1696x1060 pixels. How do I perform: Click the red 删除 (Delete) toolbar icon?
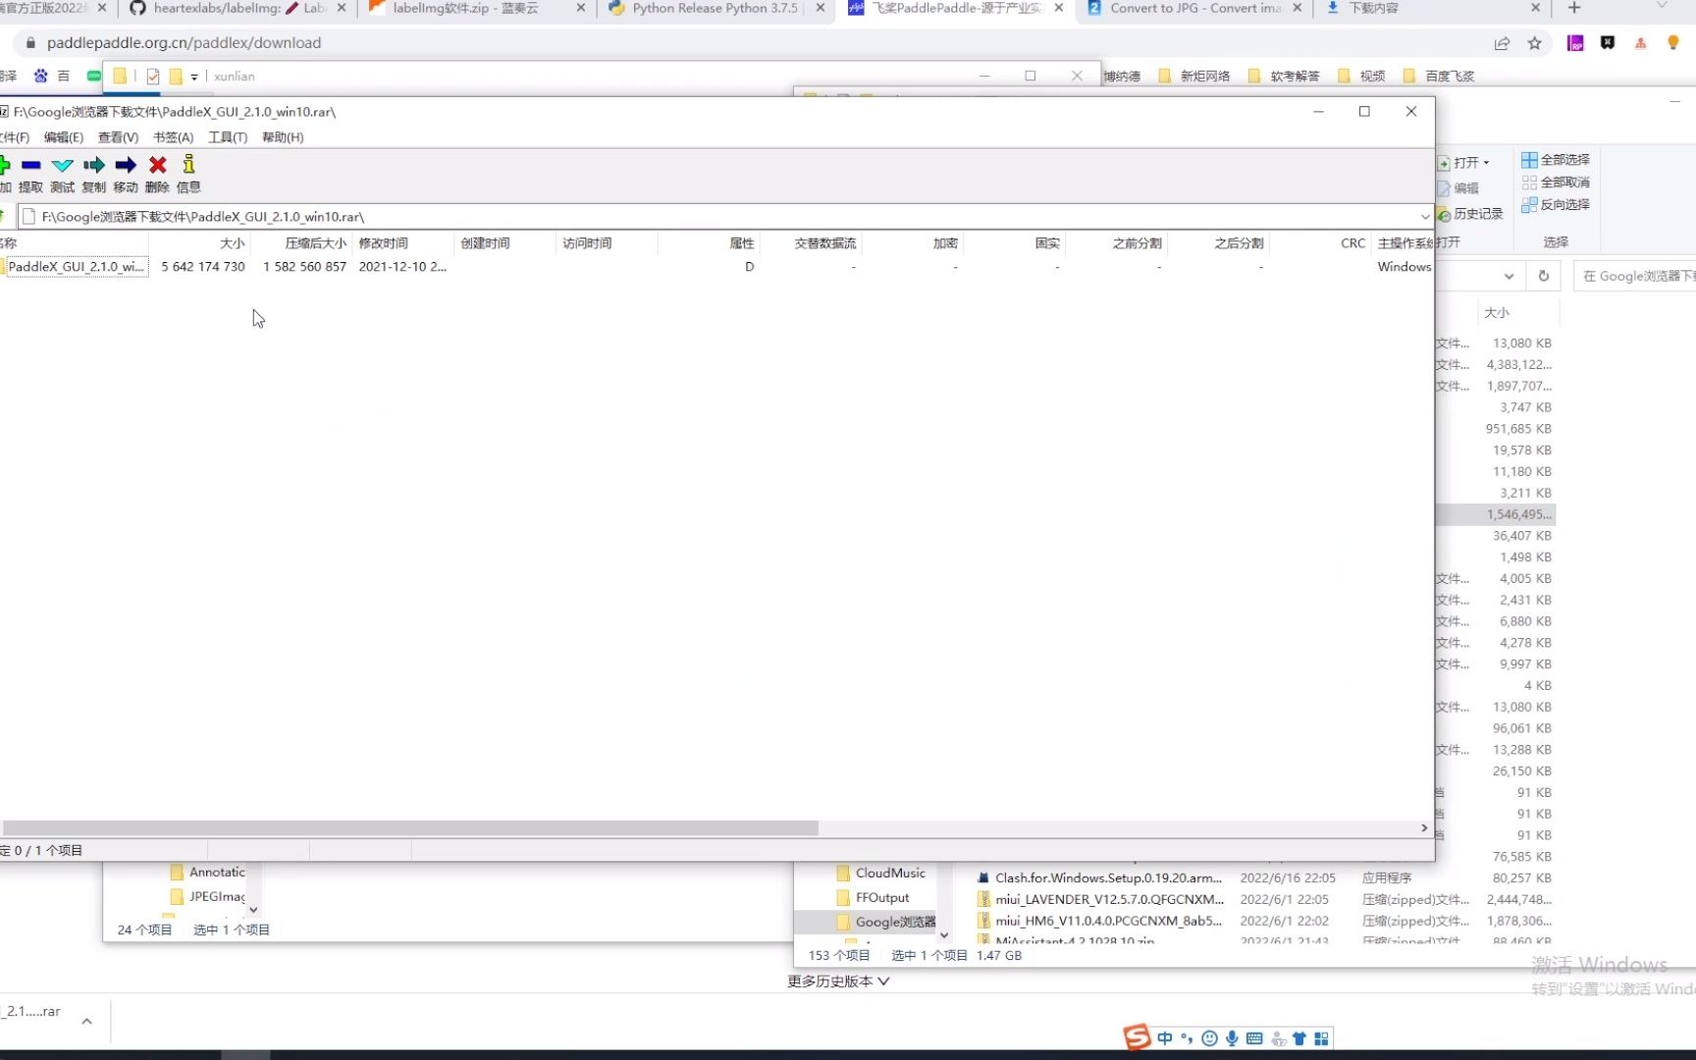click(157, 174)
